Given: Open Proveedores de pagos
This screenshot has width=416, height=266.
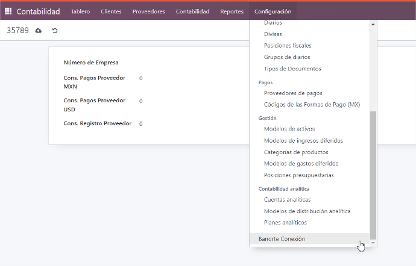Looking at the screenshot, I should (293, 93).
